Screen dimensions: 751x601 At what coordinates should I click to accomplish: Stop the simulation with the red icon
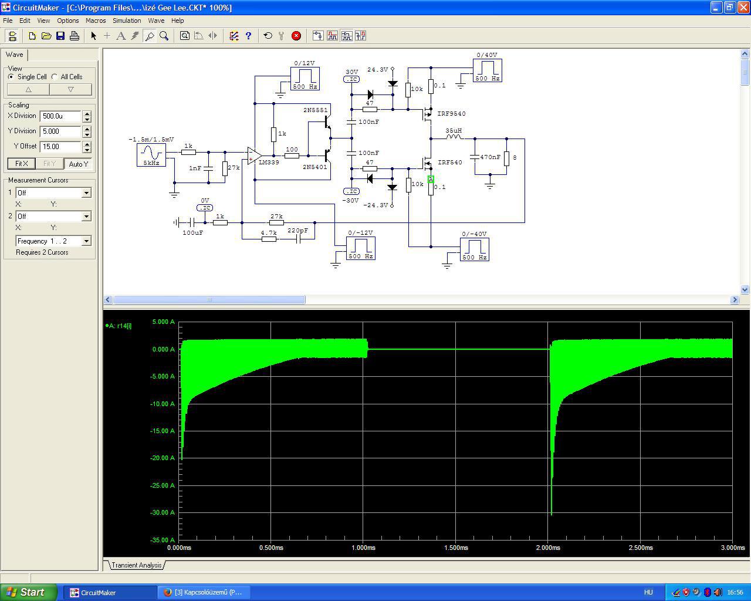pos(296,36)
